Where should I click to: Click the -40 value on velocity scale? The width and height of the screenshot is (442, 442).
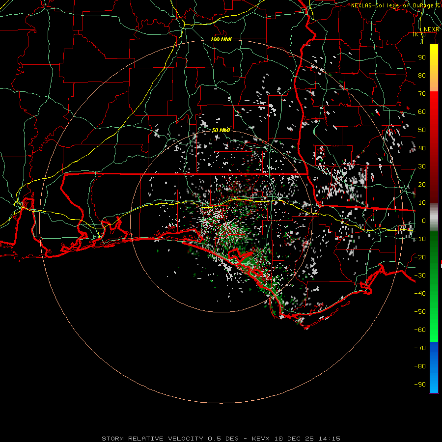coord(420,294)
